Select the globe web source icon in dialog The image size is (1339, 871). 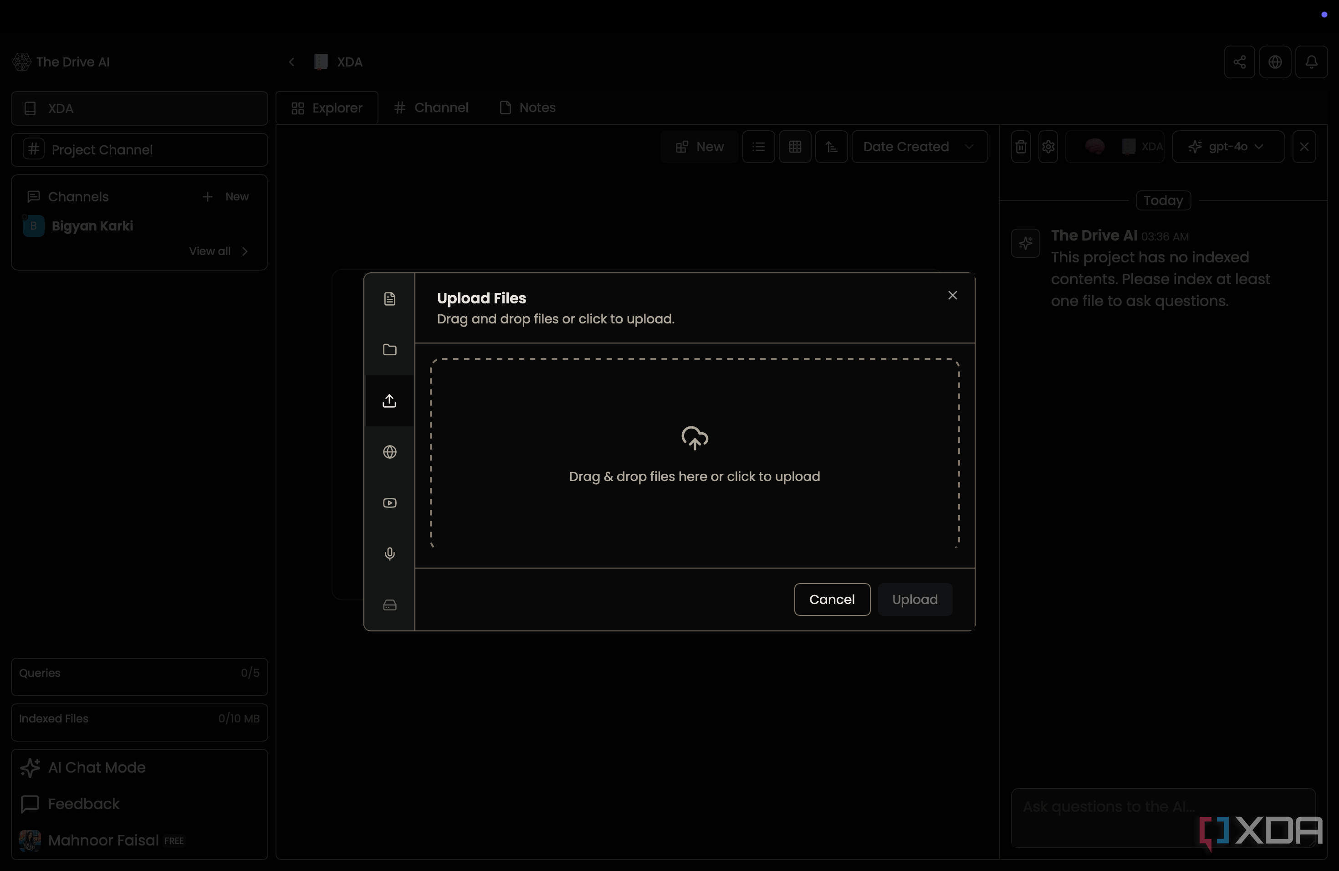(389, 452)
